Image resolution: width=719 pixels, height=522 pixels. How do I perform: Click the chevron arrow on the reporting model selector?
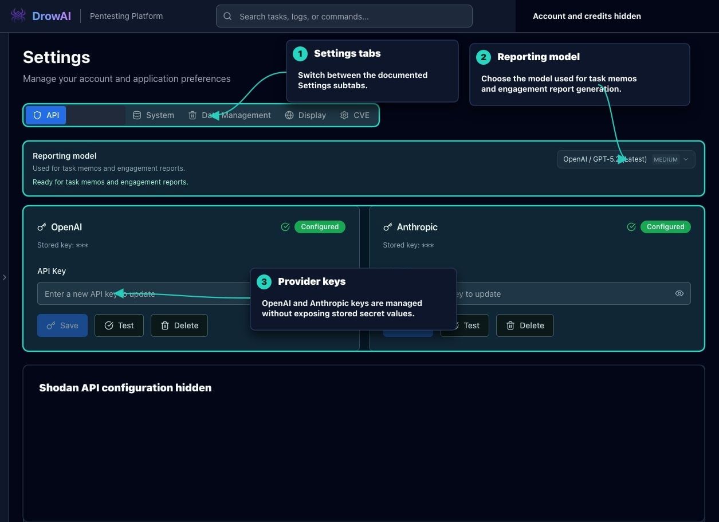(686, 159)
